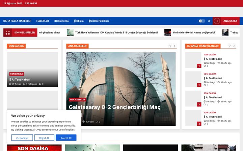Show previous slide in ANA HABERLER
This screenshot has width=243, height=151.
pyautogui.click(x=170, y=46)
